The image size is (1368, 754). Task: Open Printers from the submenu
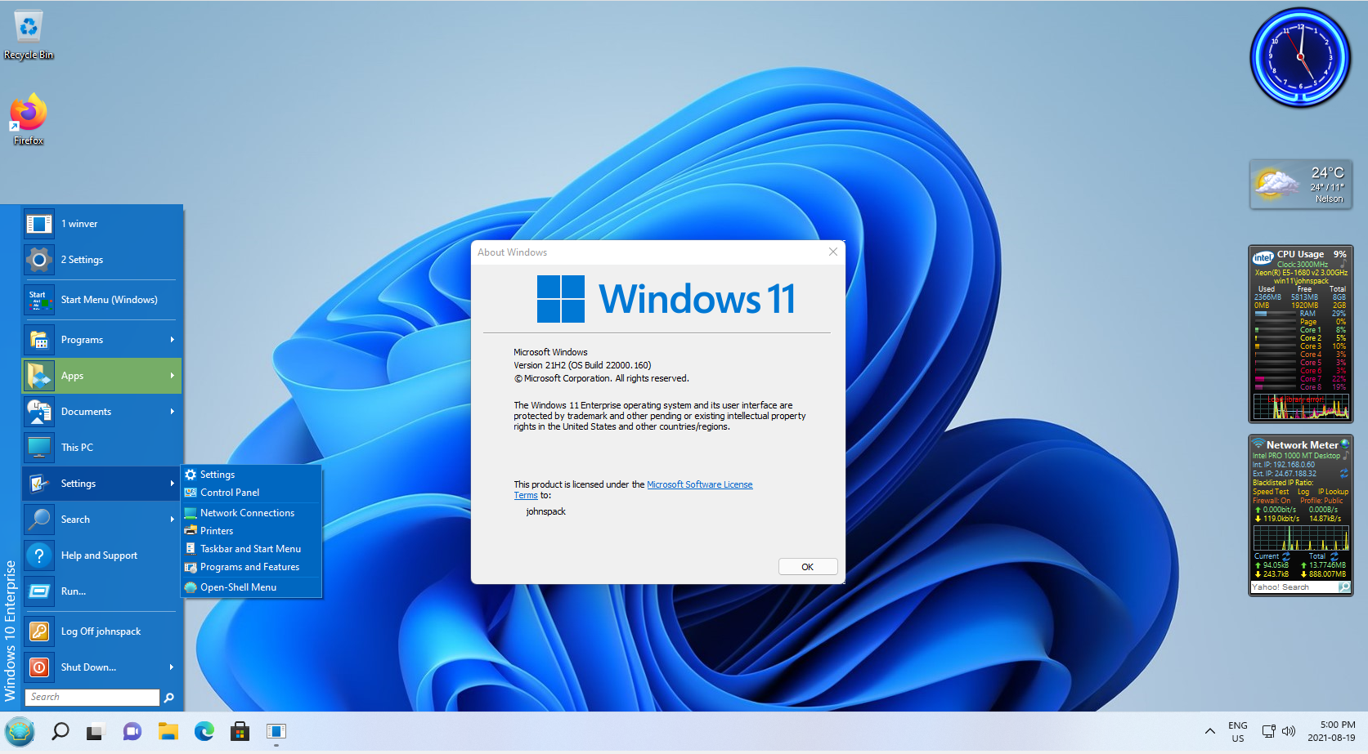(x=251, y=531)
